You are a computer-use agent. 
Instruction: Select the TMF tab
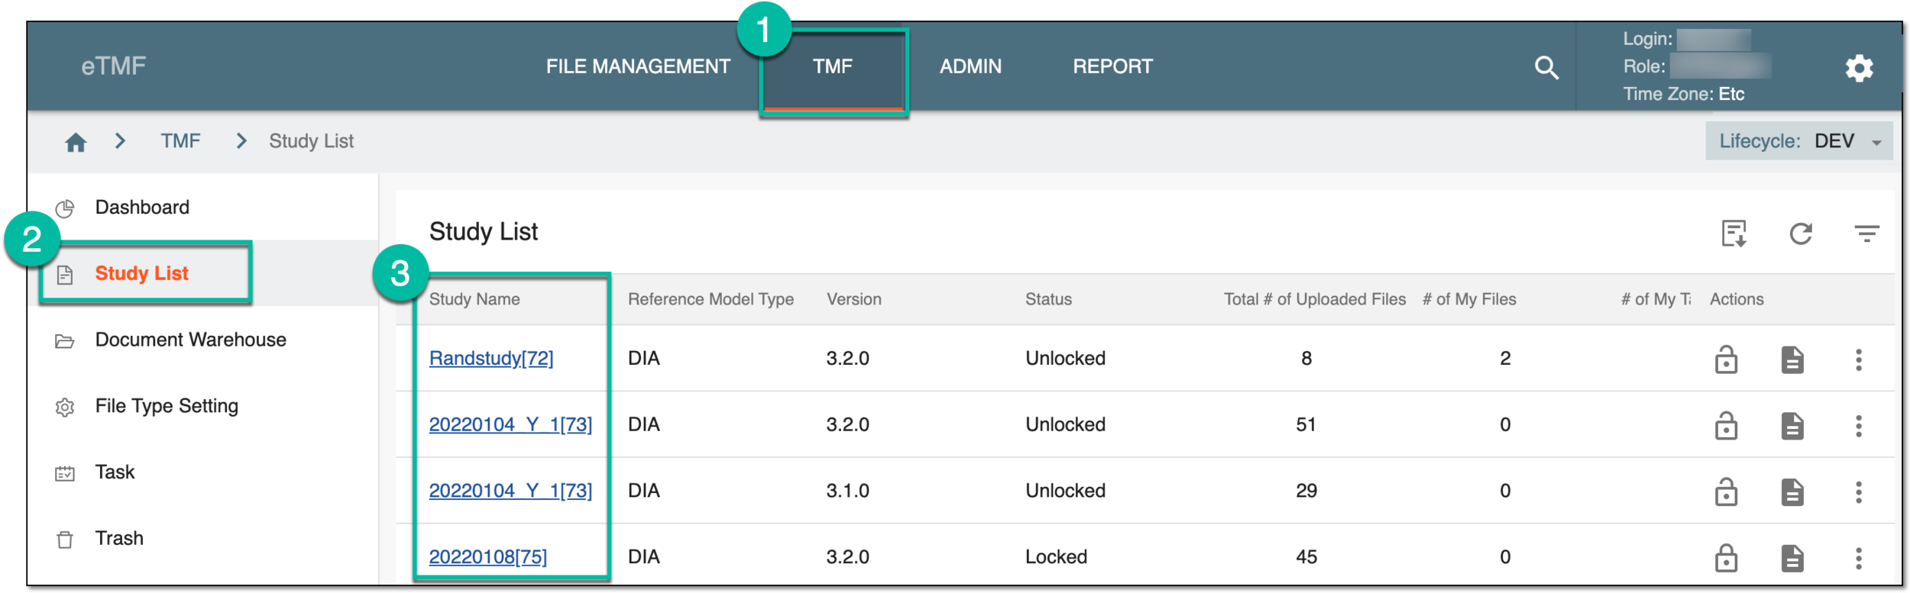tap(833, 66)
